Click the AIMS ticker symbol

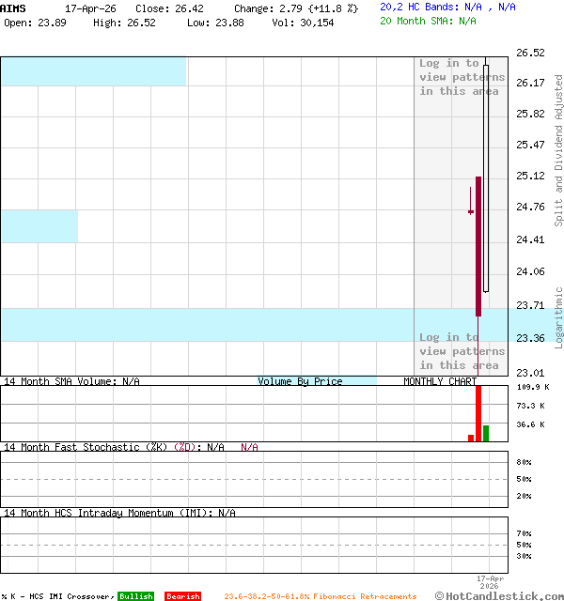click(x=13, y=8)
